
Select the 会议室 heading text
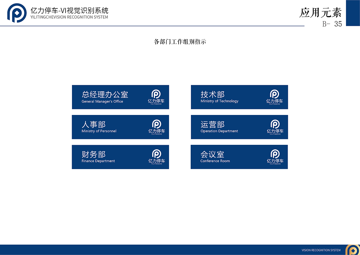click(212, 154)
